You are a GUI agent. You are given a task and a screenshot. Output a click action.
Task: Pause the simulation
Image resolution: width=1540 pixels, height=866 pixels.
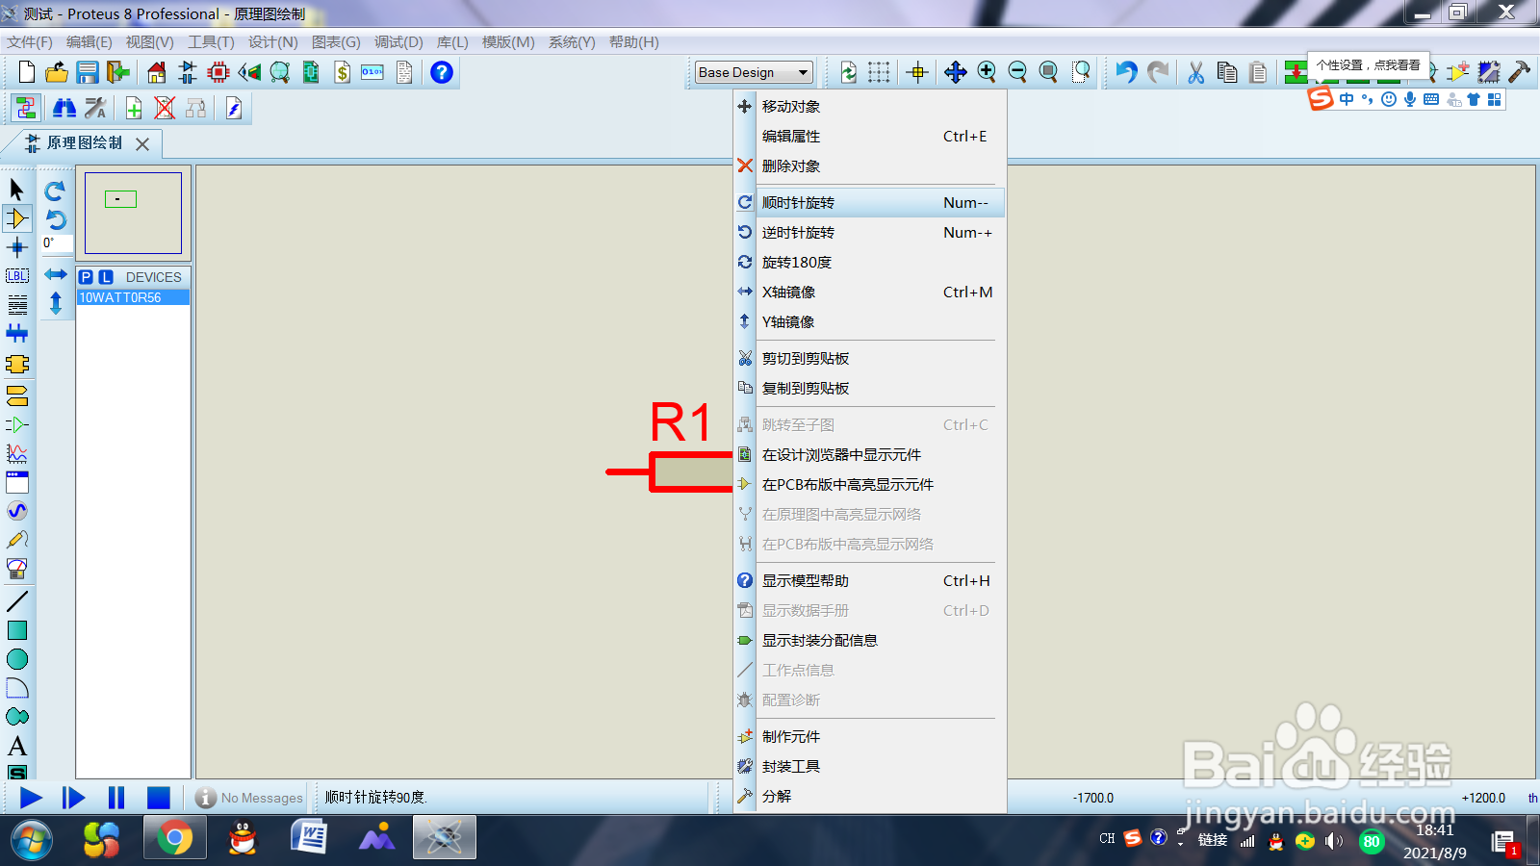click(x=116, y=798)
